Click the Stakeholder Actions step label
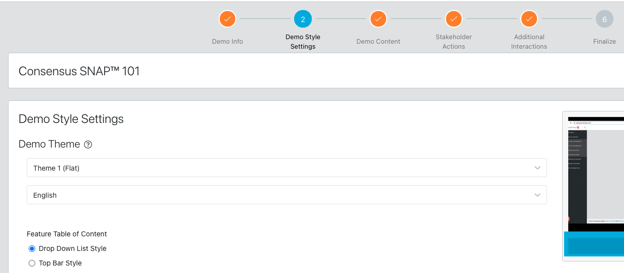624x273 pixels. 454,42
